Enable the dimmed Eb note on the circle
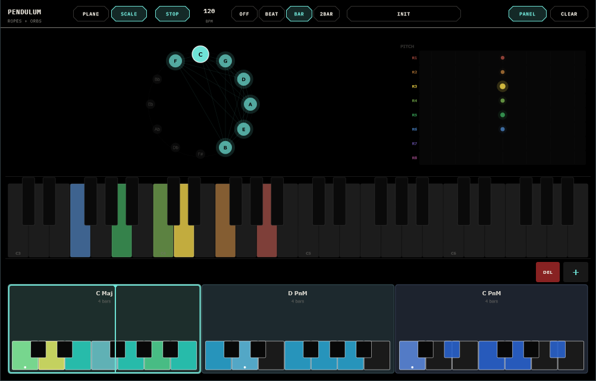Image resolution: width=596 pixels, height=381 pixels. click(150, 104)
